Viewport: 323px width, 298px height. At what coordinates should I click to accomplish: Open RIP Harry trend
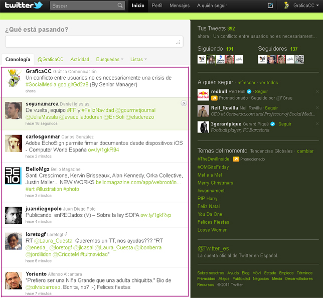point(207,199)
